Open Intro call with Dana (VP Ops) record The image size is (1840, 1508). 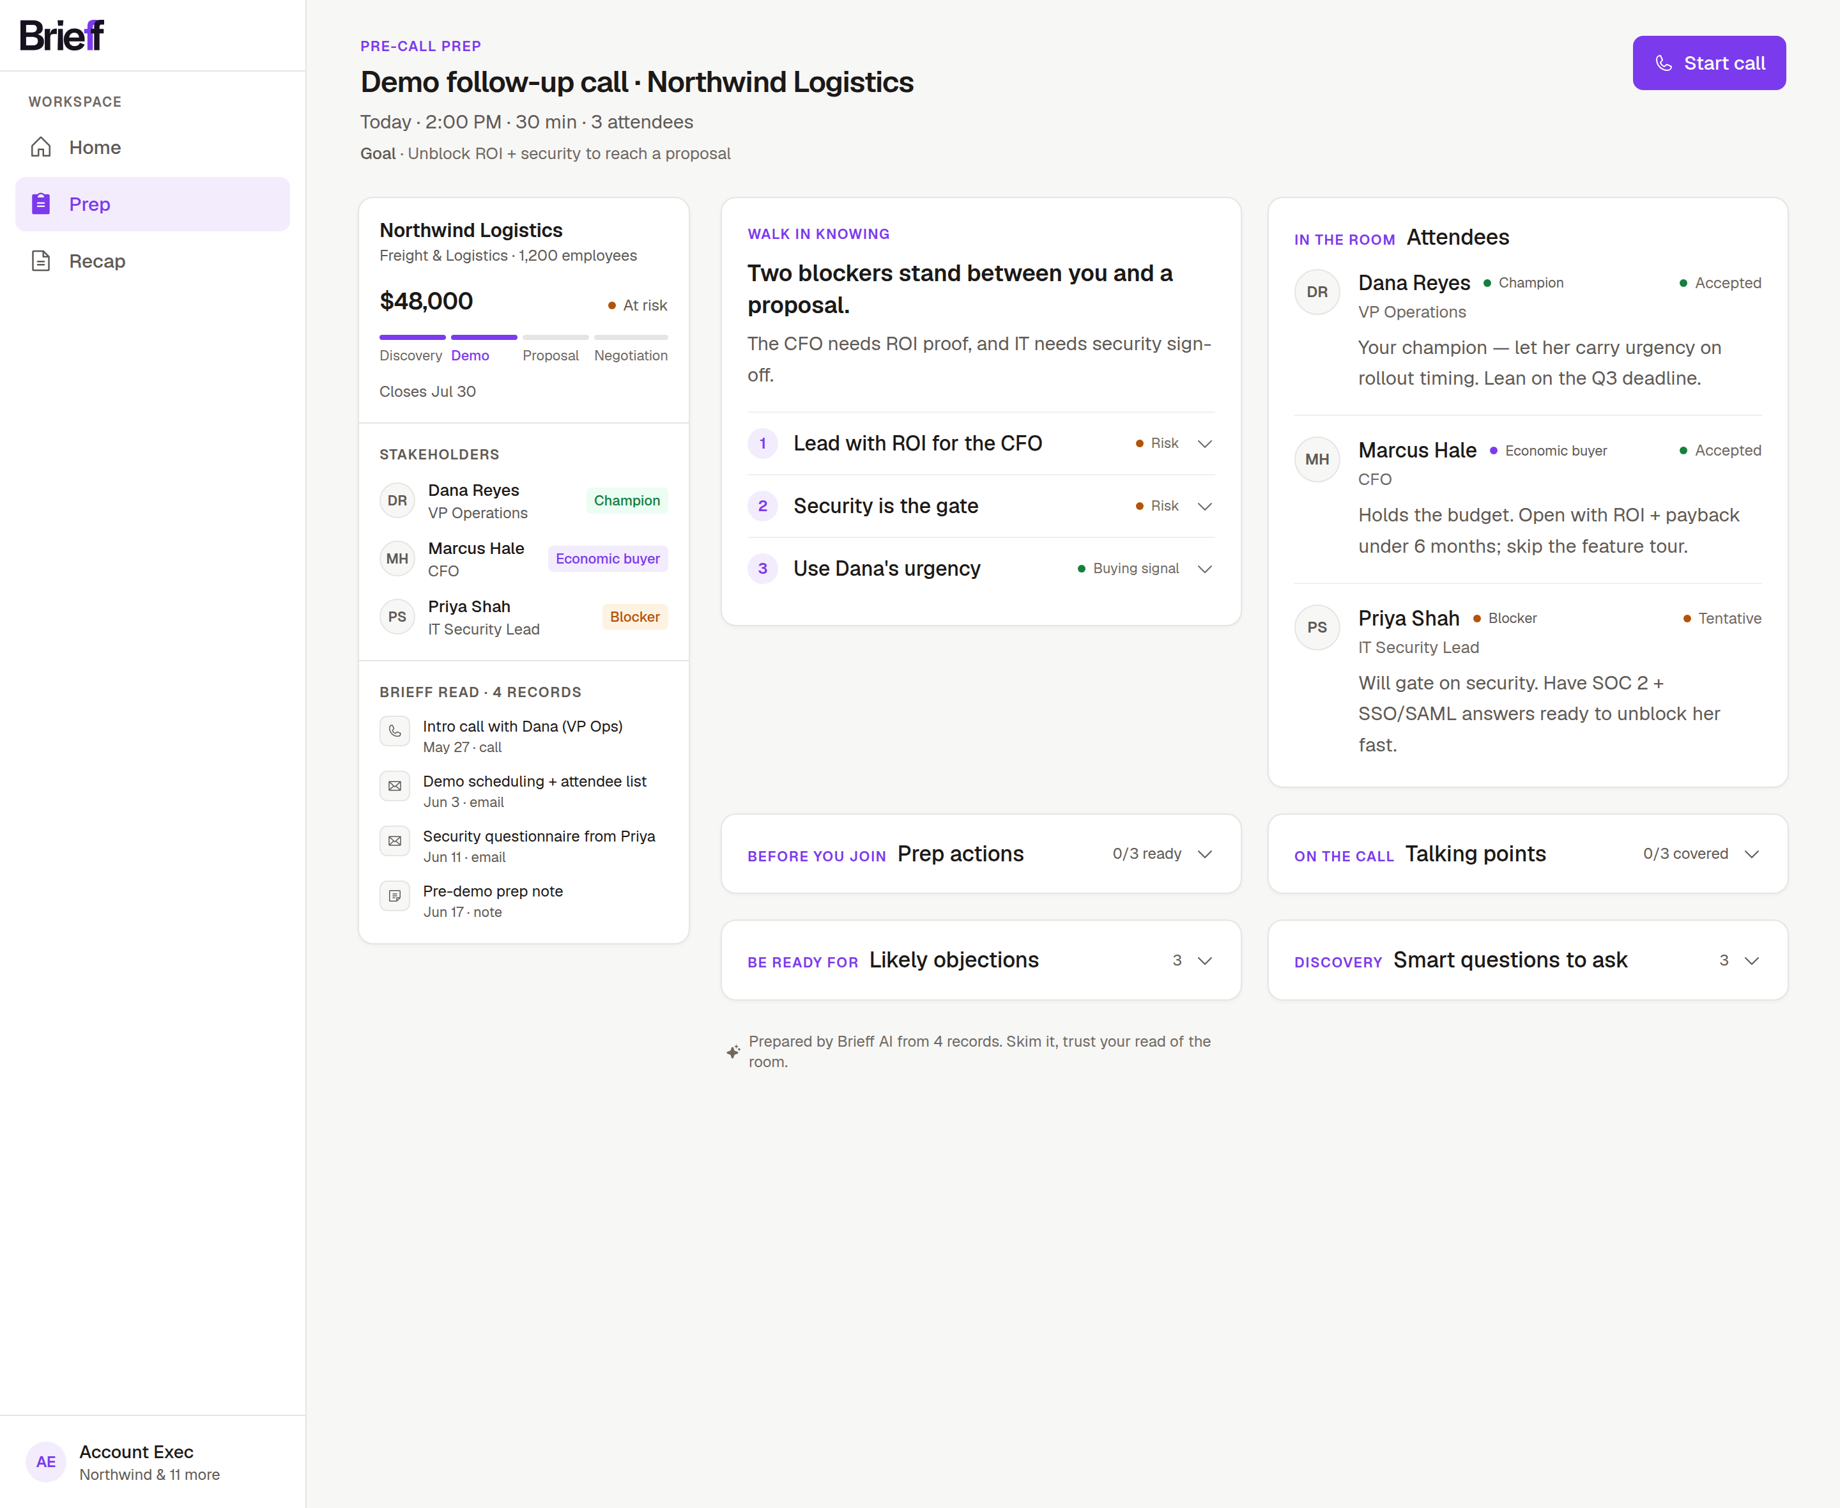click(x=524, y=735)
